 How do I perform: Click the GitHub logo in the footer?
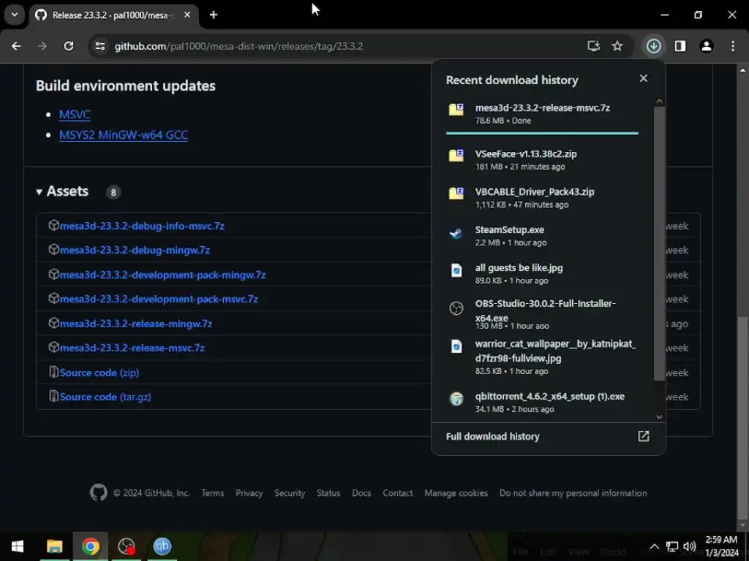[x=99, y=492]
